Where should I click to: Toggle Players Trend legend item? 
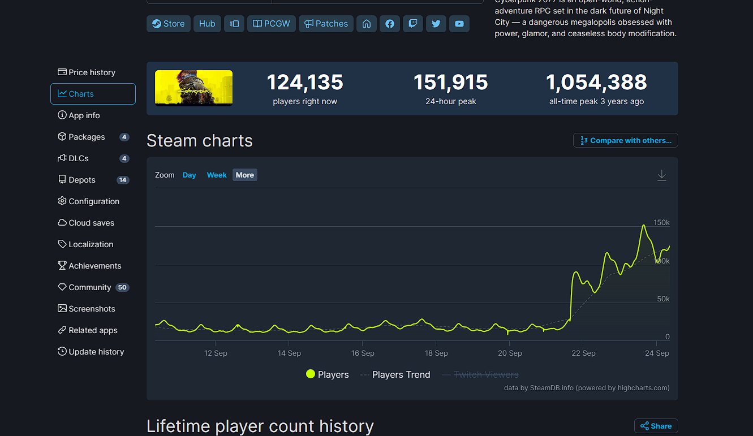click(x=395, y=374)
